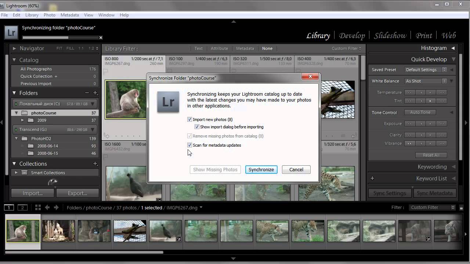Click the Lr logo in the identity plate
The image size is (470, 264).
click(x=11, y=32)
